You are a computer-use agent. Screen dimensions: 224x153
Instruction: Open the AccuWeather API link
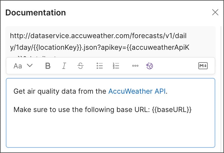pos(137,91)
